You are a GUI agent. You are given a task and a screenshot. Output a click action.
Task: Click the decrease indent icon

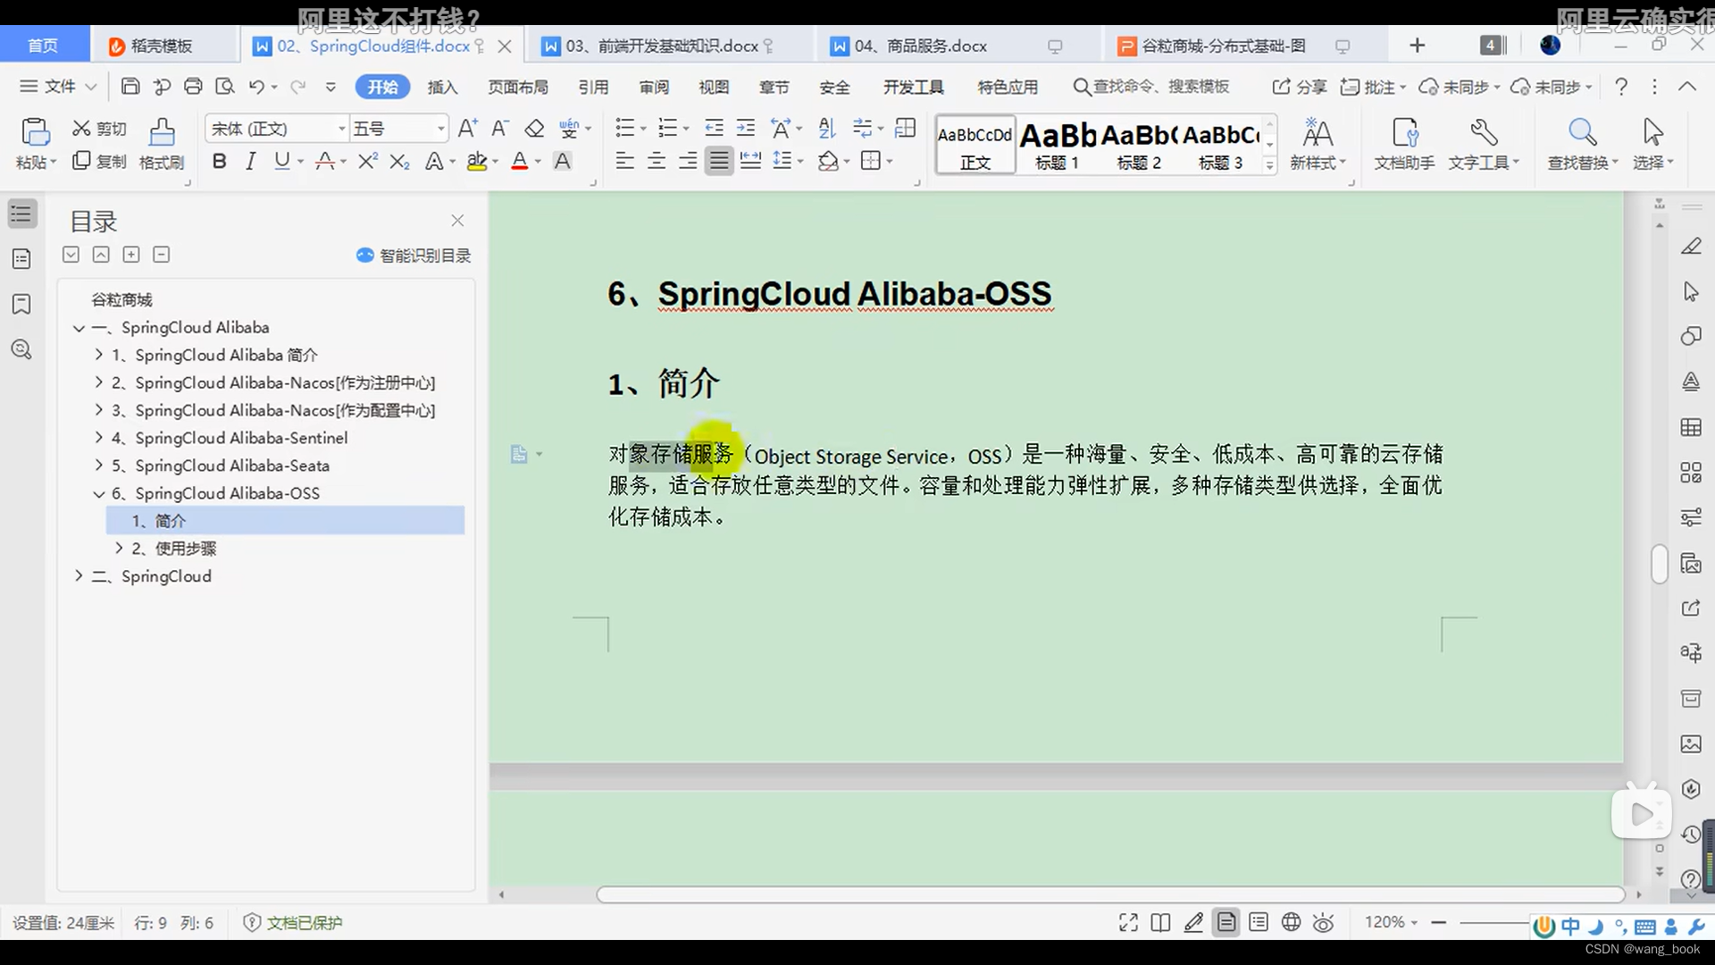point(714,129)
